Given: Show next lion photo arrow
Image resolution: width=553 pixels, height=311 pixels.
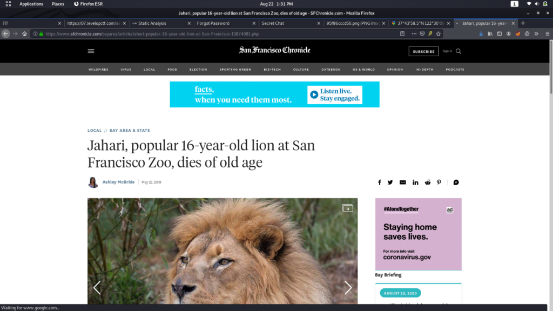Looking at the screenshot, I should click(x=348, y=288).
